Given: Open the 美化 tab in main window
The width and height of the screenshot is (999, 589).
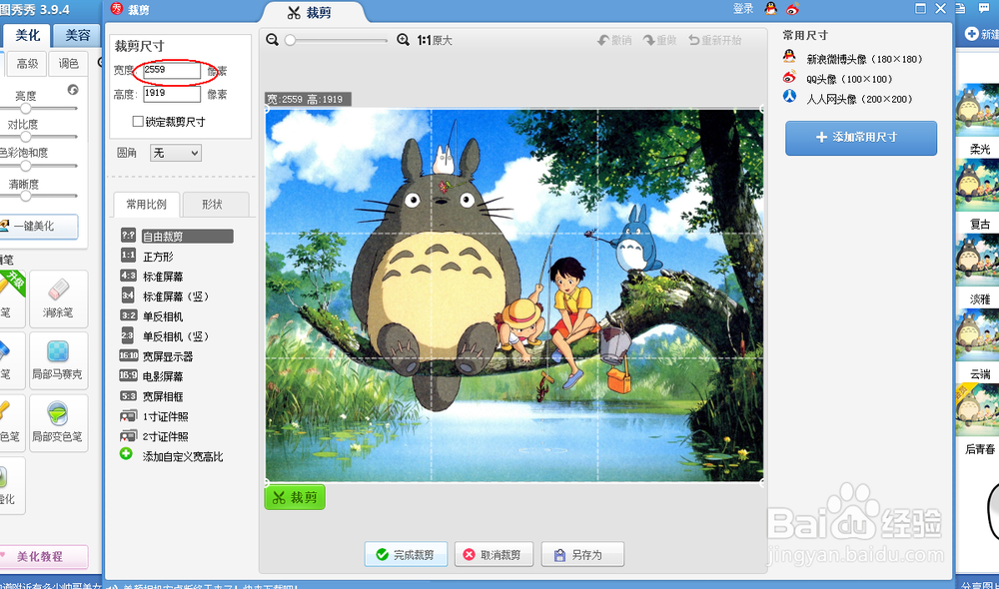Looking at the screenshot, I should point(27,35).
